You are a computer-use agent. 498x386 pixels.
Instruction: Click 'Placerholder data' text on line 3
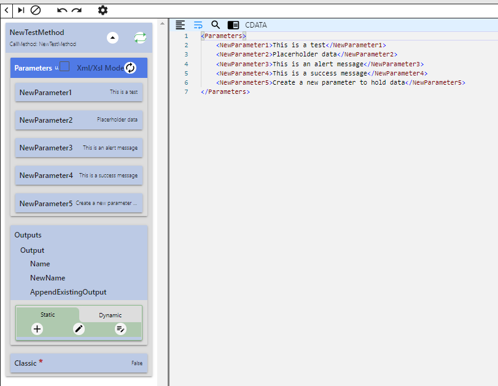[x=305, y=54]
